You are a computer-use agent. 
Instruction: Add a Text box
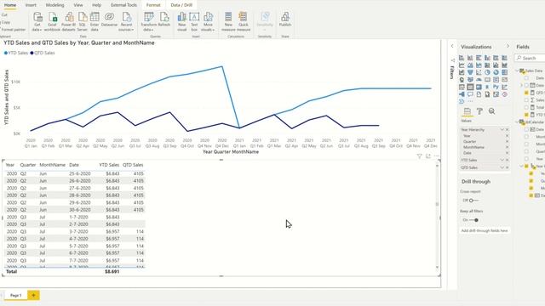pos(194,21)
